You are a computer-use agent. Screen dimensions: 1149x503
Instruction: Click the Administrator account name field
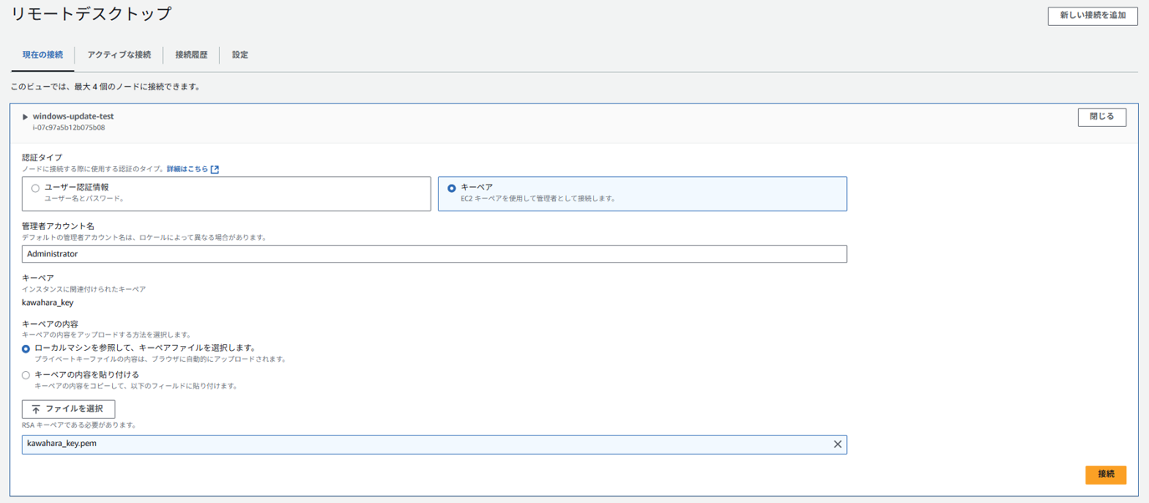(434, 254)
